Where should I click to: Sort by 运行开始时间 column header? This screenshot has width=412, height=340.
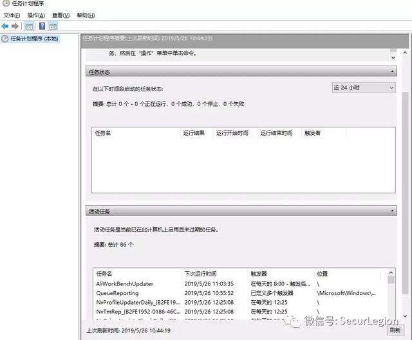coord(232,133)
